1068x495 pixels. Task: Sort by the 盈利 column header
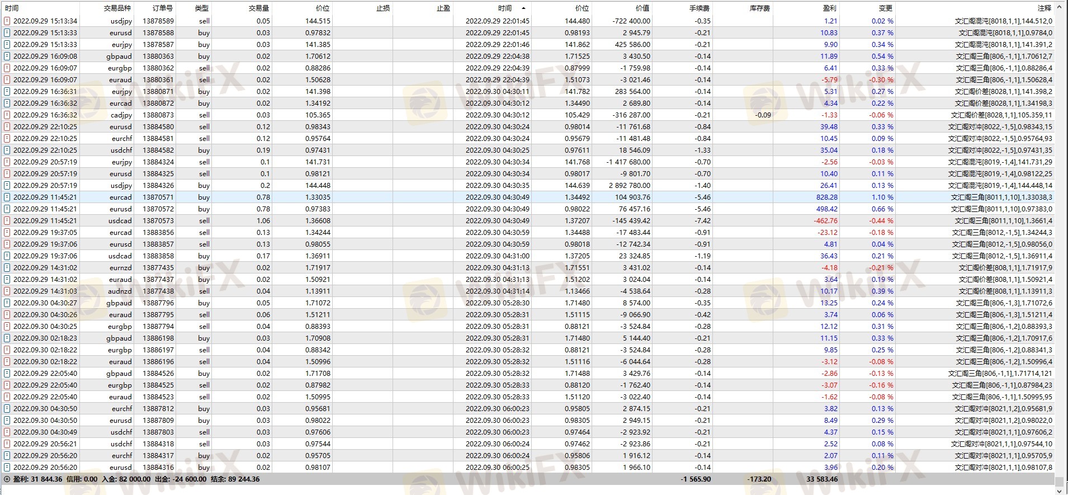coord(829,8)
